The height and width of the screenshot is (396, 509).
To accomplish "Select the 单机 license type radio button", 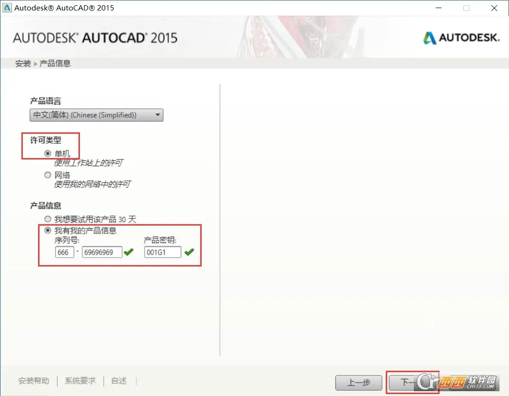I will coord(48,153).
